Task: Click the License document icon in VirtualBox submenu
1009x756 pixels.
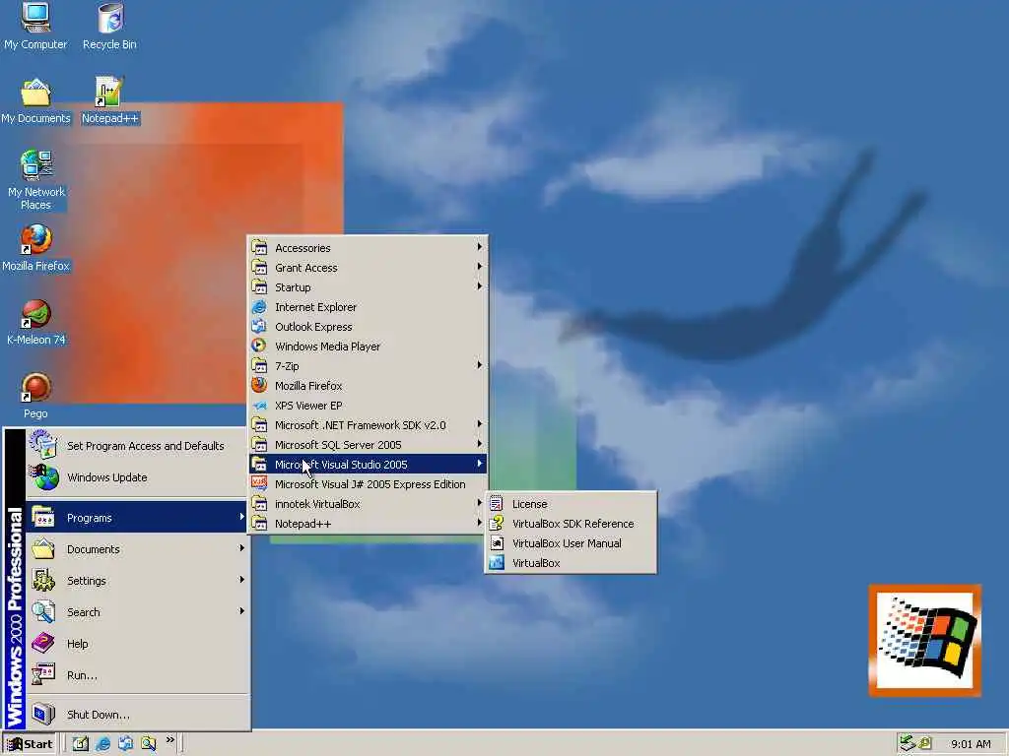Action: (x=497, y=504)
